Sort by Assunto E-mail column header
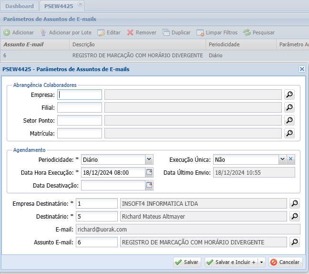The image size is (309, 274). (35, 44)
